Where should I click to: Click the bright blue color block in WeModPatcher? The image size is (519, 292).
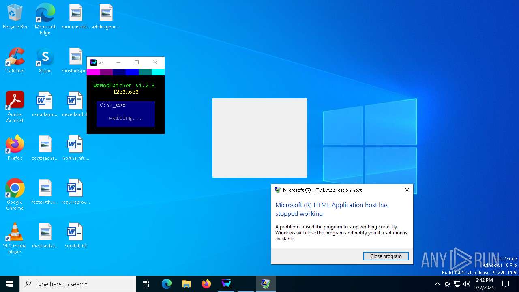(x=132, y=72)
